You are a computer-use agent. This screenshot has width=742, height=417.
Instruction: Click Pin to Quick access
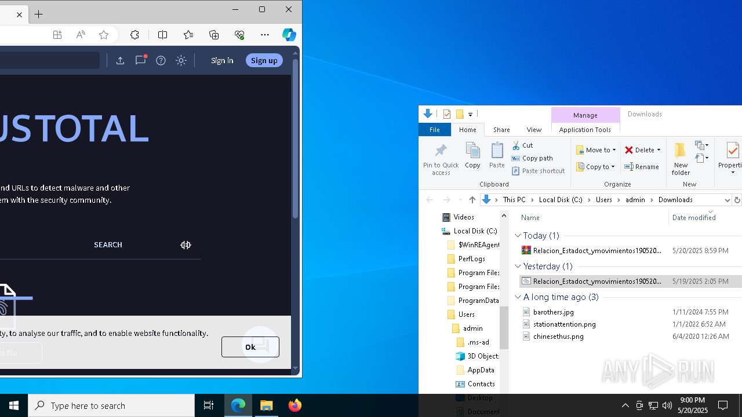coord(441,159)
